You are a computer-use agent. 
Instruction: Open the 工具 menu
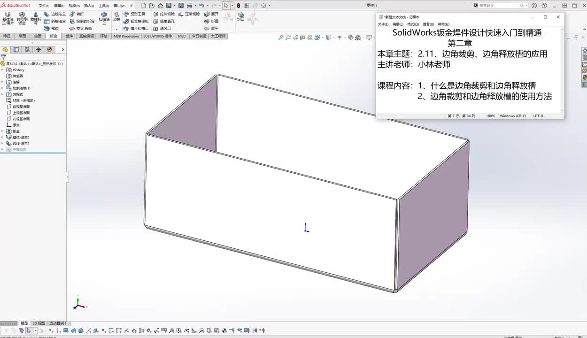coord(103,6)
